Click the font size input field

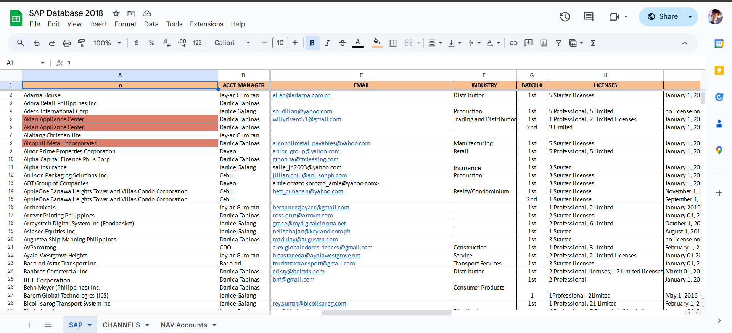click(280, 43)
